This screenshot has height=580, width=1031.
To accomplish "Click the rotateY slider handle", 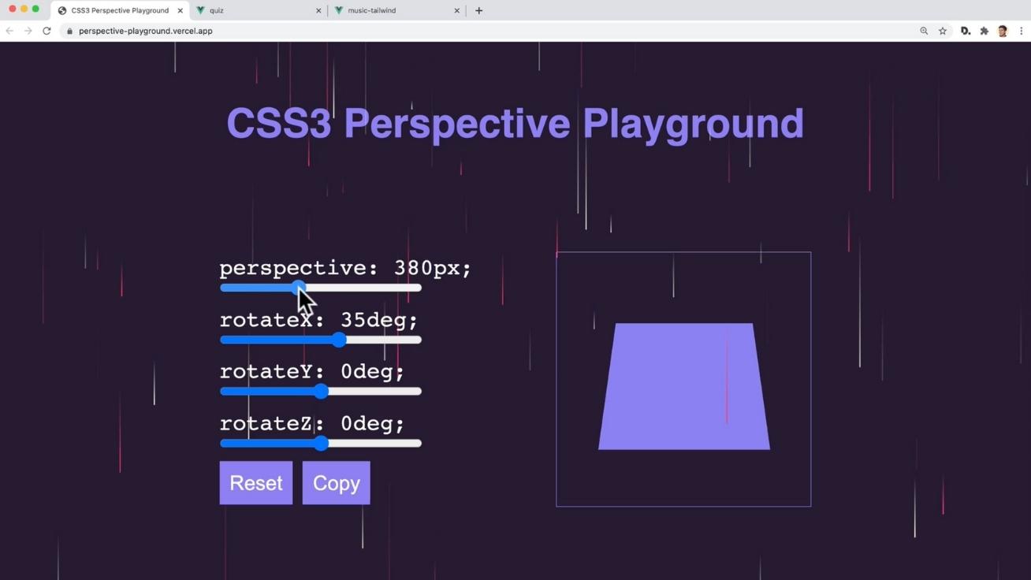I will 321,391.
